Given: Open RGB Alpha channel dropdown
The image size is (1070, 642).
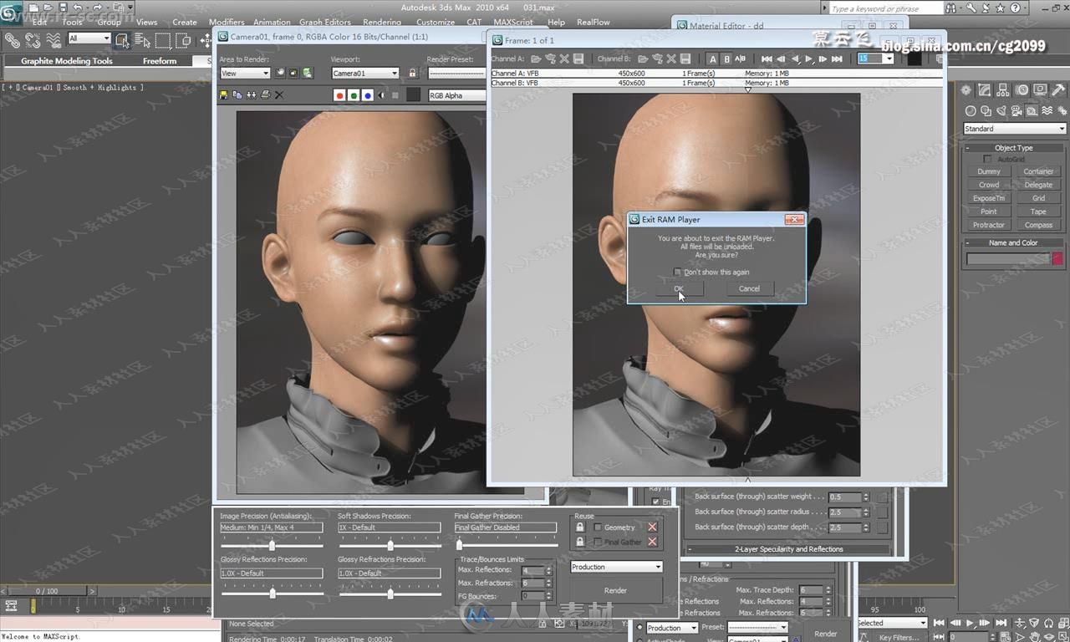Looking at the screenshot, I should pos(456,95).
